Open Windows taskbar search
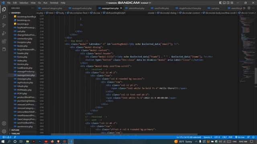This screenshot has height=144, width=257. [9, 141]
